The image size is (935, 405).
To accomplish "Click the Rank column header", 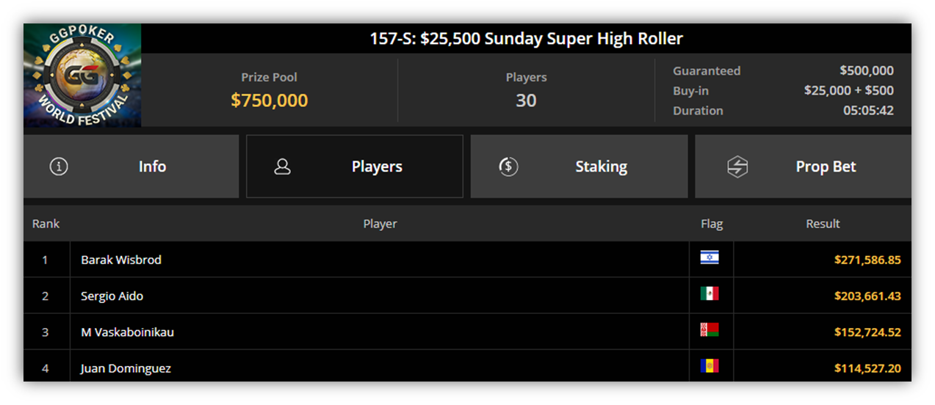I will 46,224.
